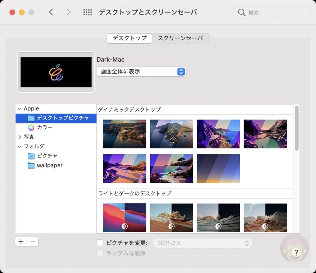Viewport: 316px width, 273px height.
Task: Click the wallpaper folder icon in sidebar
Action: click(x=31, y=165)
